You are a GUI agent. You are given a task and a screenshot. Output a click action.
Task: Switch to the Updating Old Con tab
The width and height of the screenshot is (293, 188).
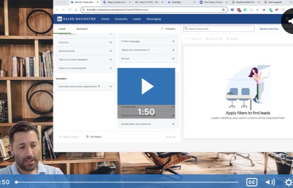tap(246, 2)
